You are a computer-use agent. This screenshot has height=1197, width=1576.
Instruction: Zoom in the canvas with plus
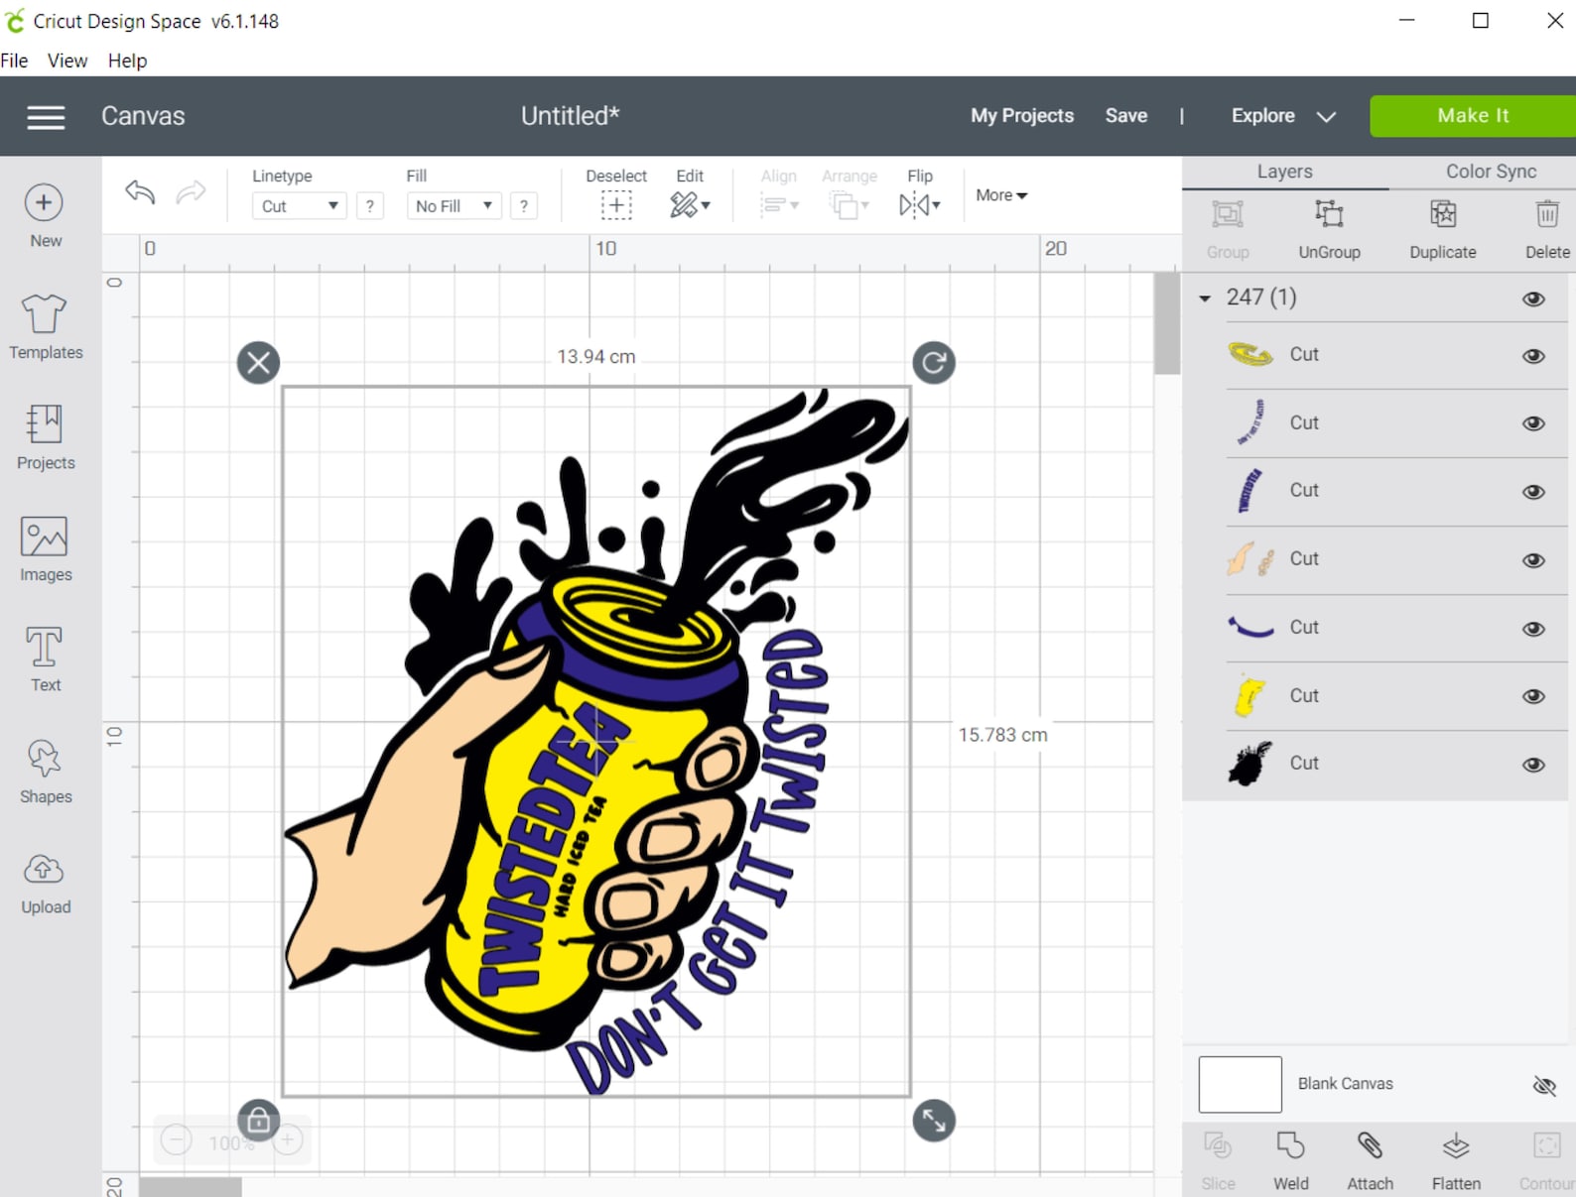coord(288,1141)
